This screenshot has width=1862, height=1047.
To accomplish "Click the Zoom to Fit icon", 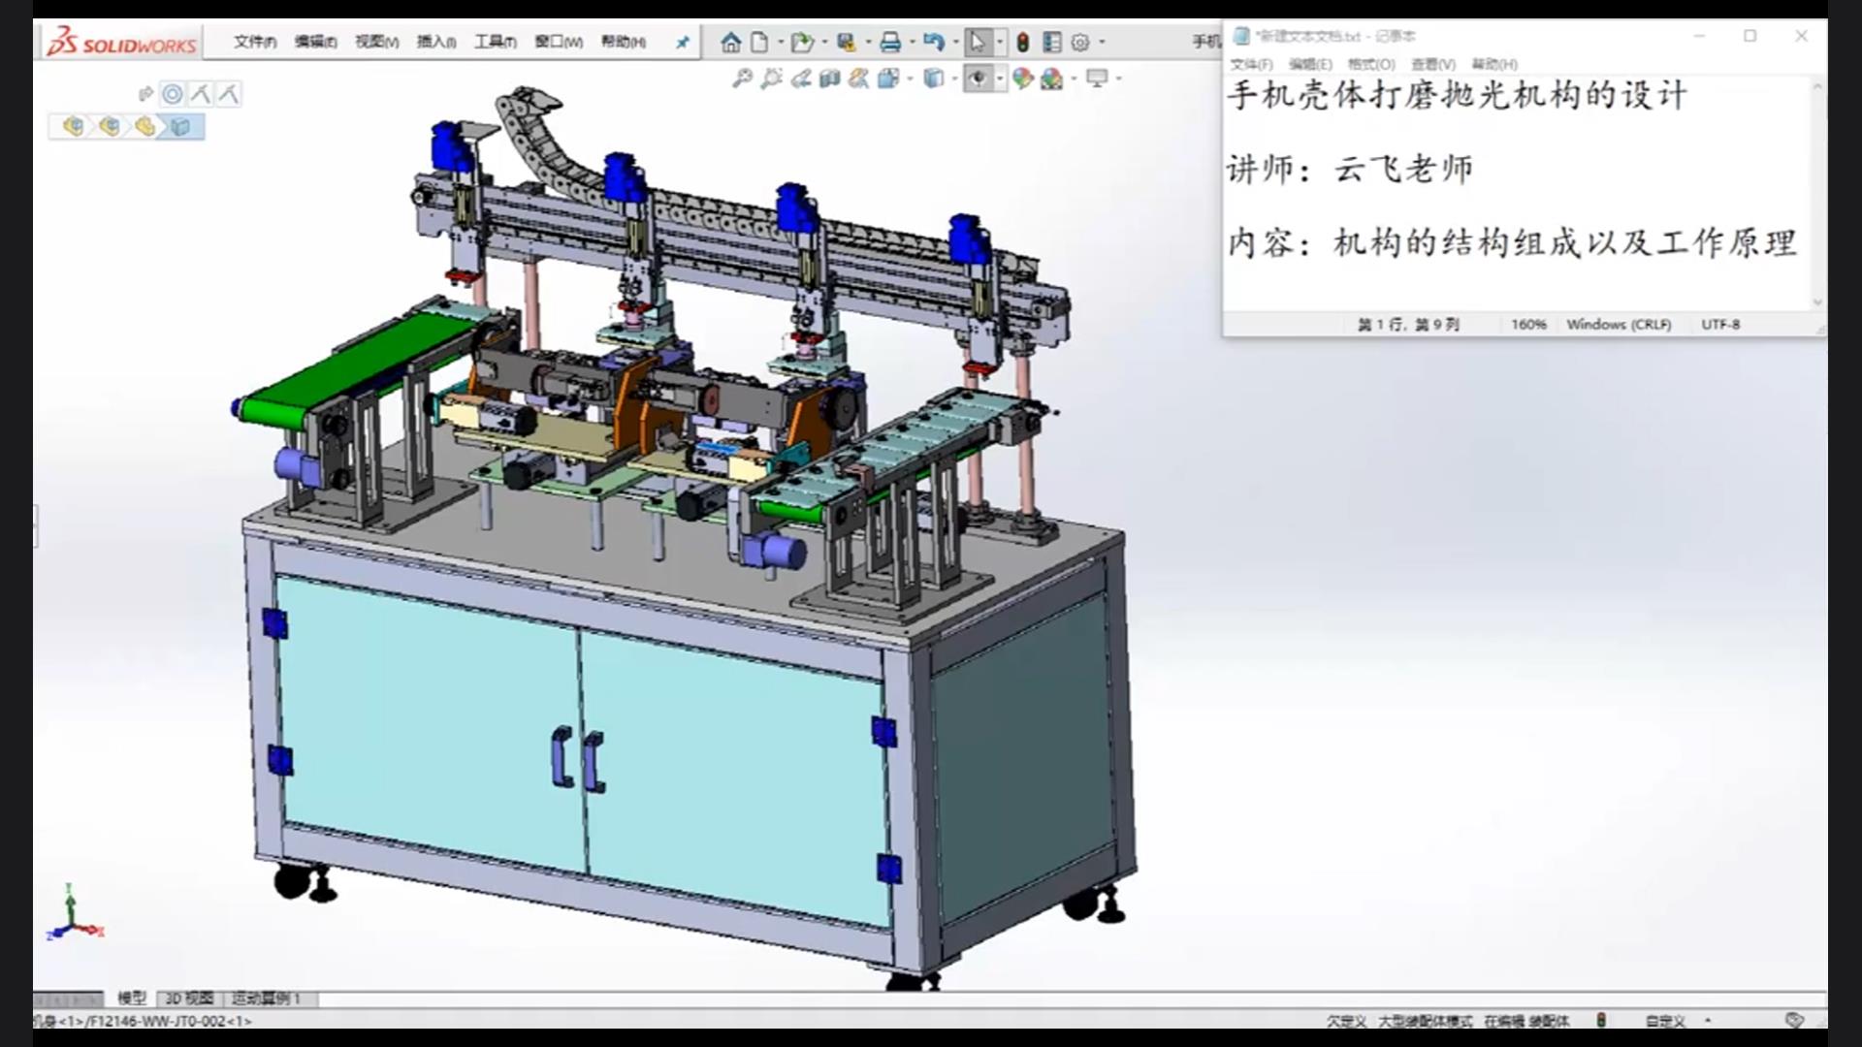I will 742,79.
